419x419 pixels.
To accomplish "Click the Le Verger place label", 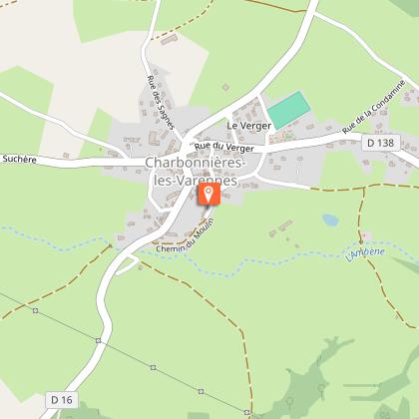I will tap(249, 126).
